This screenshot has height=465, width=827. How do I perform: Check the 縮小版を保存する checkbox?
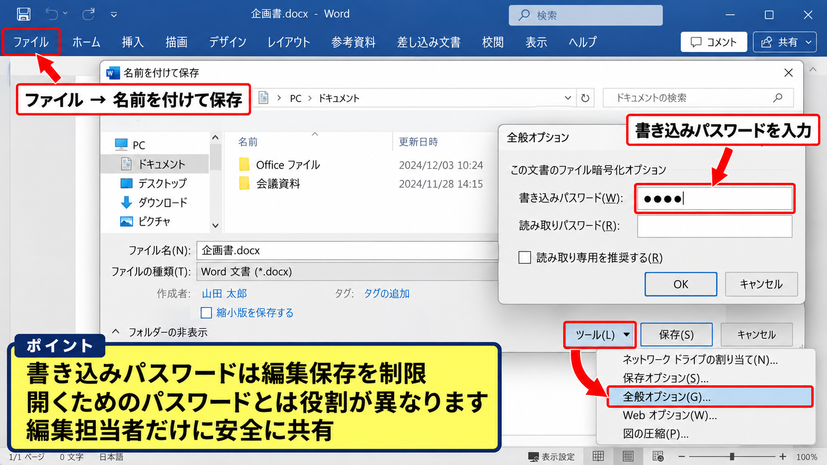point(206,313)
